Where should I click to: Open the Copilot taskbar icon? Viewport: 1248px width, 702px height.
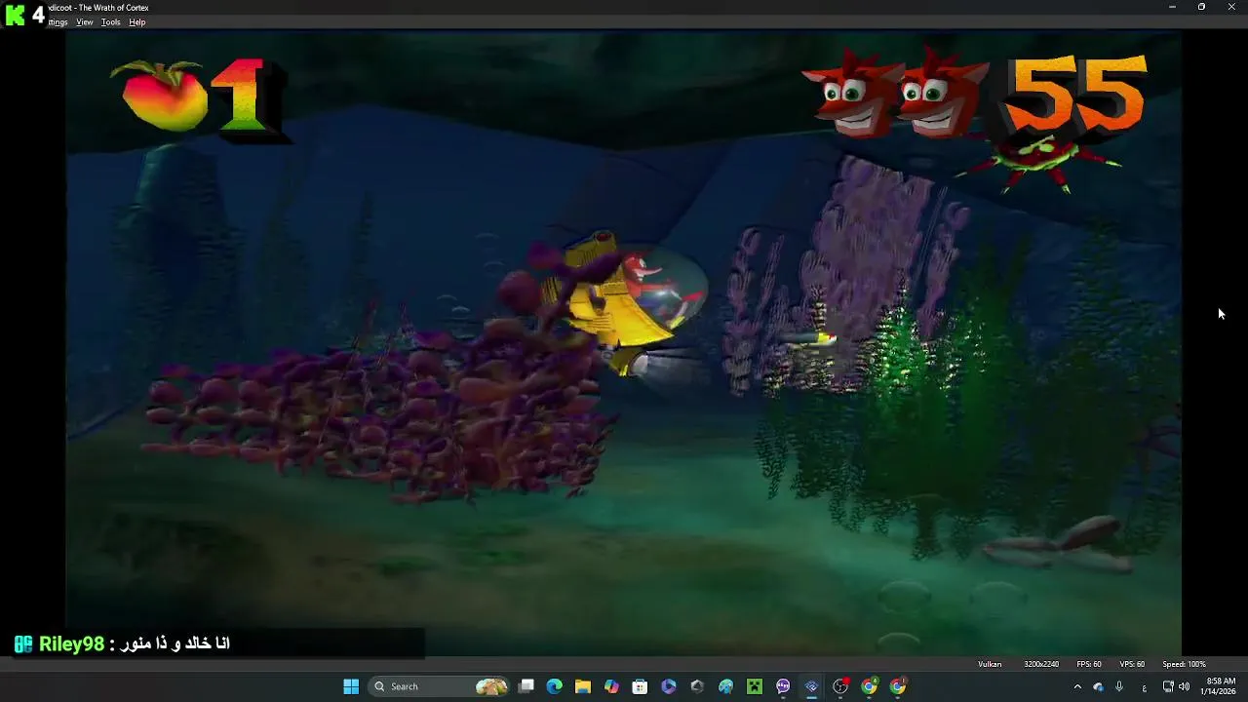pos(611,686)
